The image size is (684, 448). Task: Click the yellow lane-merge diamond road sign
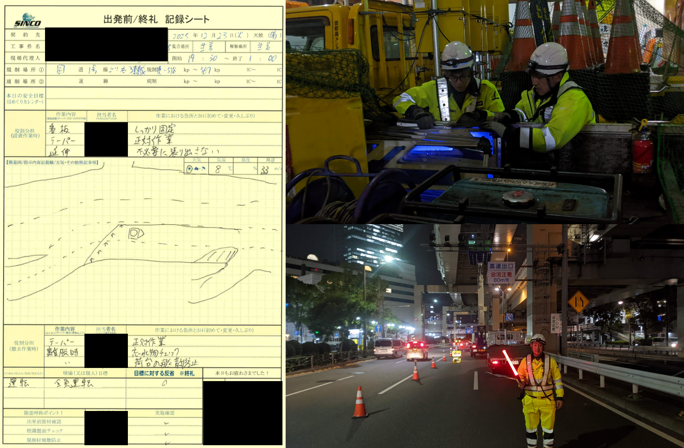(x=578, y=301)
